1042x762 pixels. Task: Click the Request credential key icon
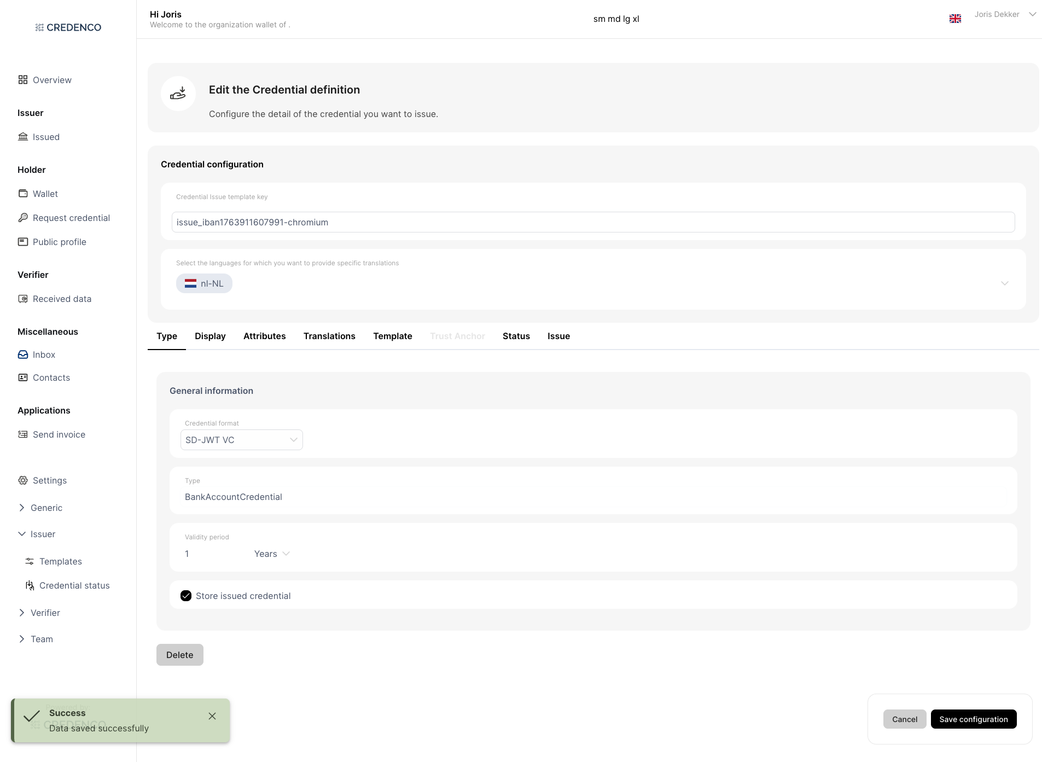click(22, 218)
